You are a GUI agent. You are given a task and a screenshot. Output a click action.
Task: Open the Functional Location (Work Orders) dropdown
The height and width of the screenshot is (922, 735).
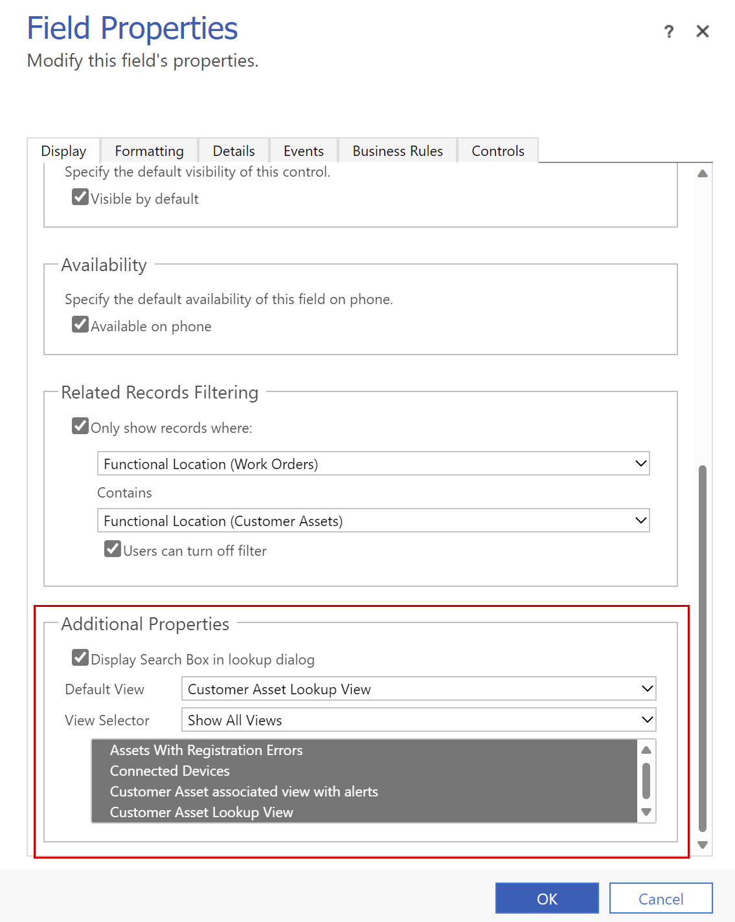coord(640,463)
